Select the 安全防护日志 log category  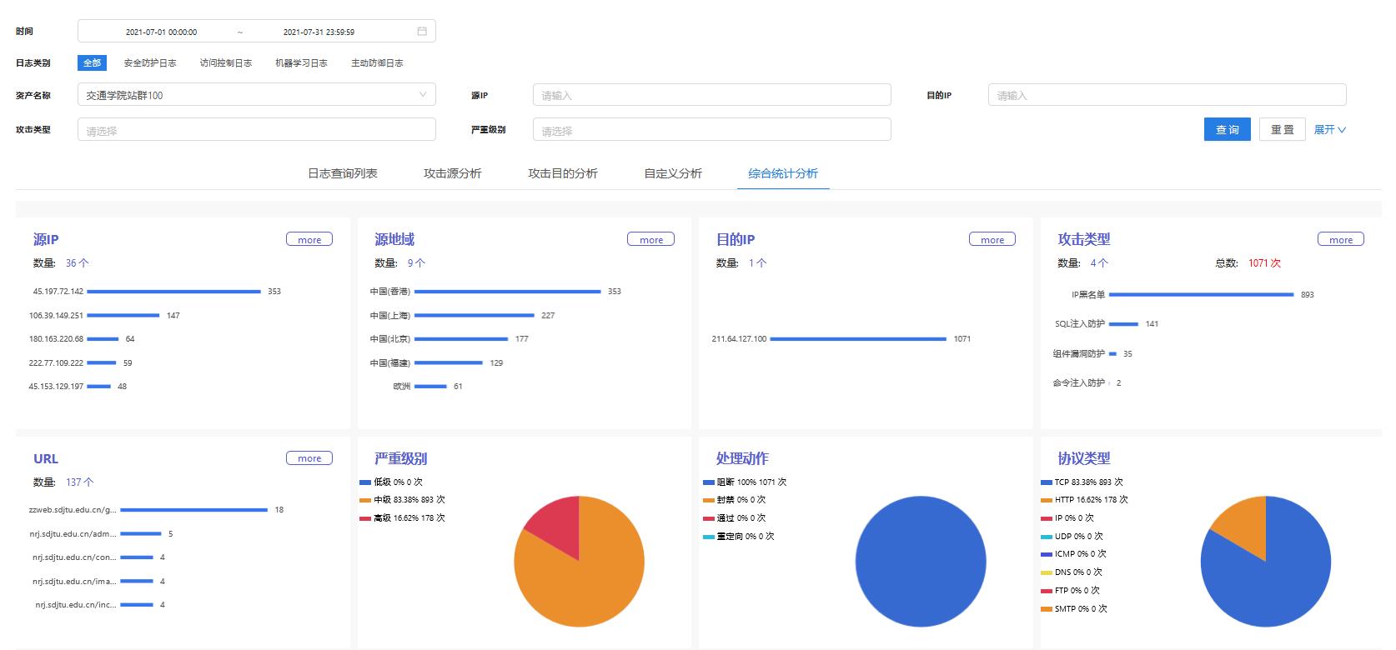150,62
